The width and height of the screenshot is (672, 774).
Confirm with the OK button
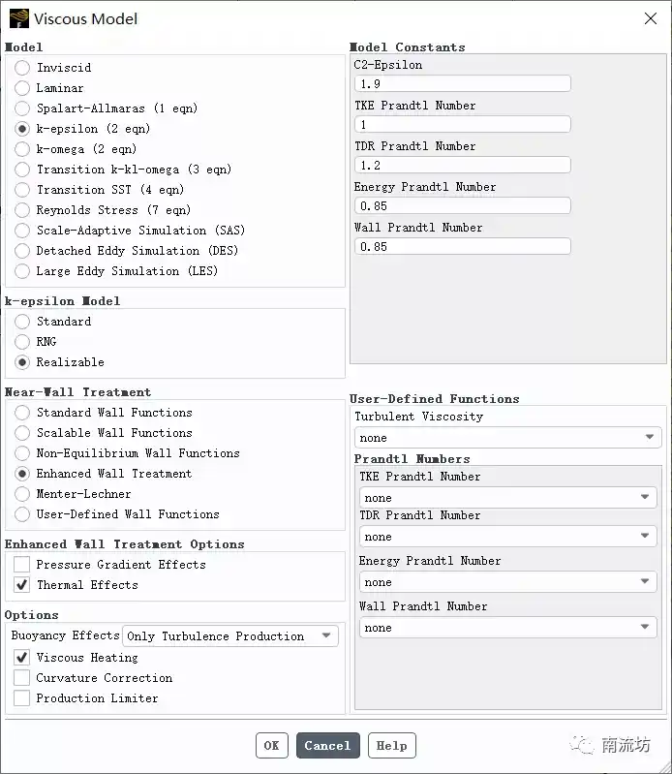(x=272, y=745)
